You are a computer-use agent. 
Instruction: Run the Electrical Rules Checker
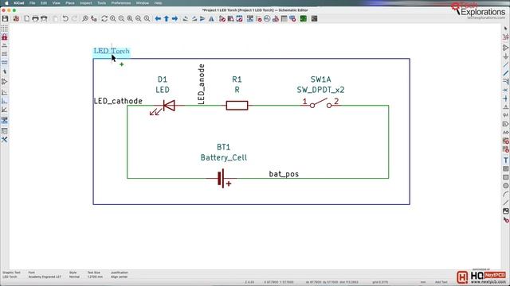pyautogui.click(x=259, y=19)
